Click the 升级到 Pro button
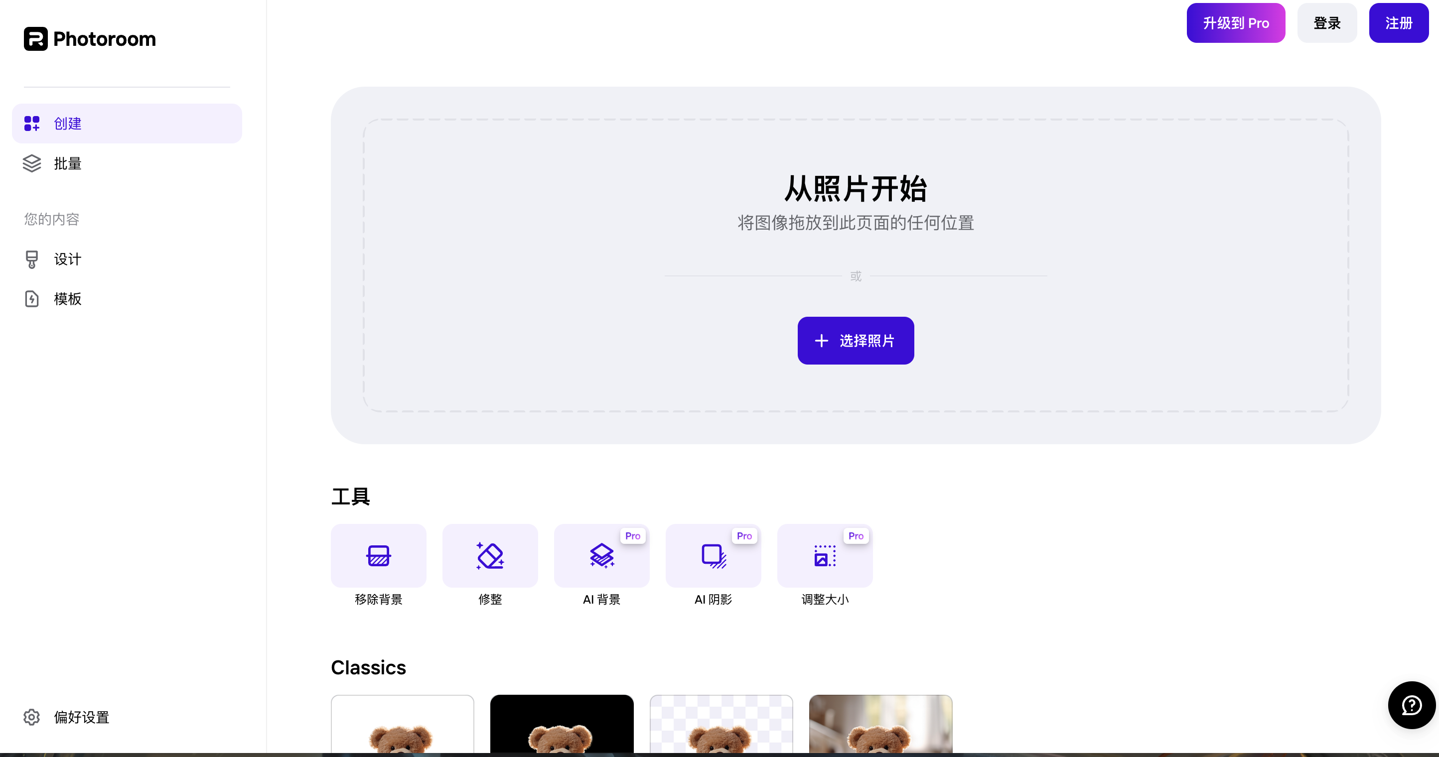Image resolution: width=1439 pixels, height=757 pixels. click(x=1235, y=22)
